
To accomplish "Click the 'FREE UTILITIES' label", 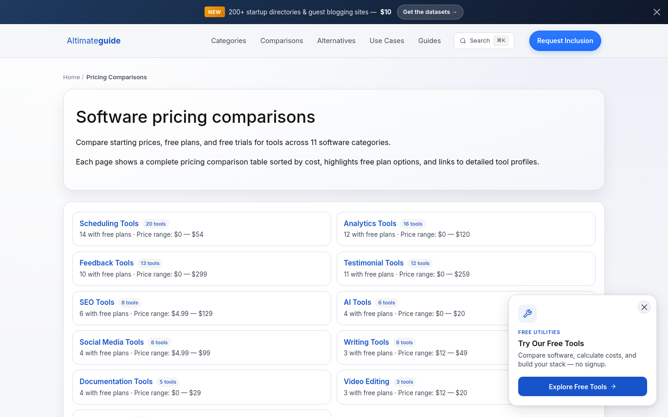I will coord(539,332).
